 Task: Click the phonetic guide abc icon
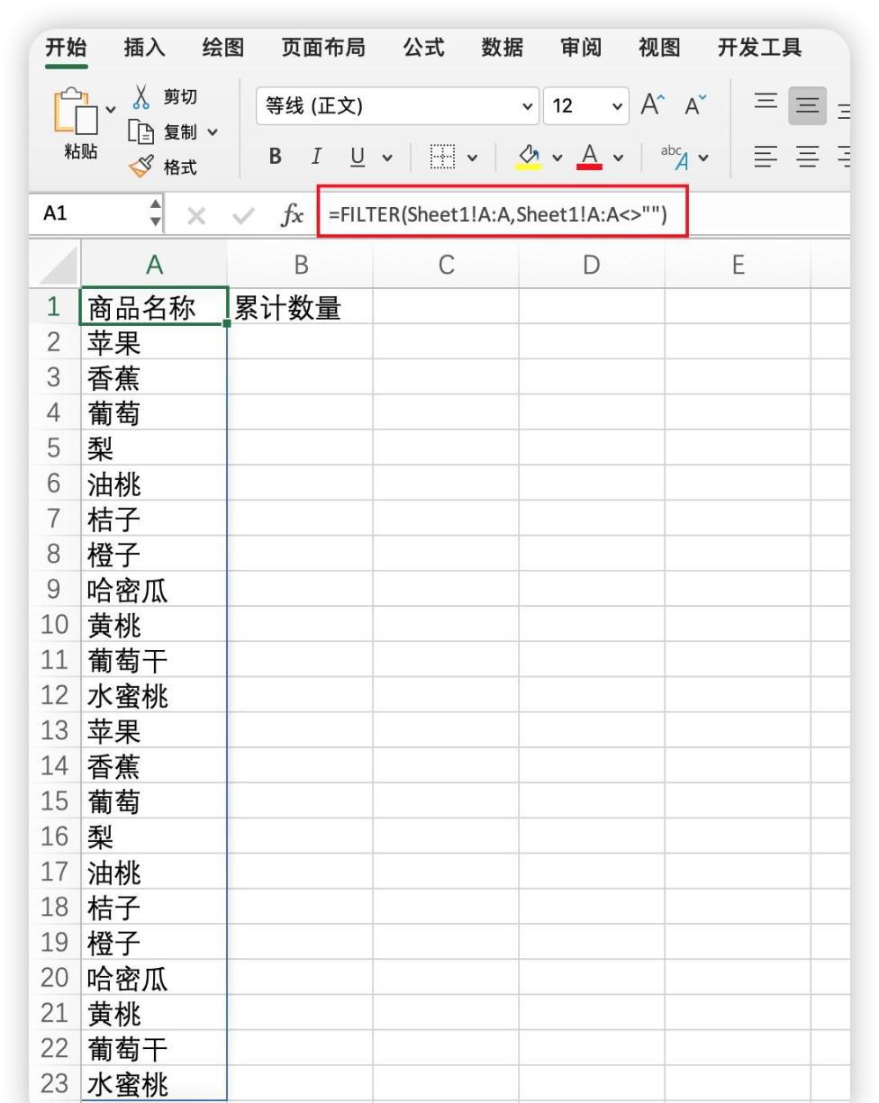673,157
